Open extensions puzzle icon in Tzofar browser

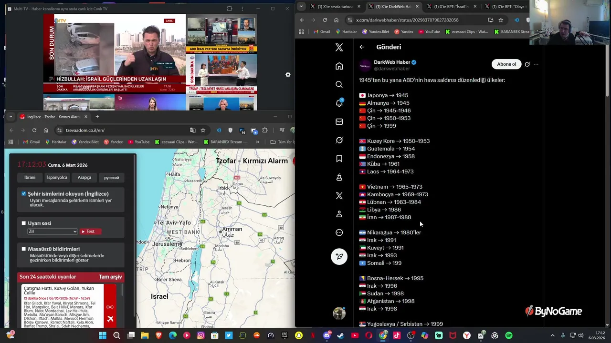click(265, 130)
